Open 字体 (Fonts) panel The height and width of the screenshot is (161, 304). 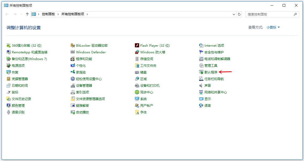pos(143,112)
